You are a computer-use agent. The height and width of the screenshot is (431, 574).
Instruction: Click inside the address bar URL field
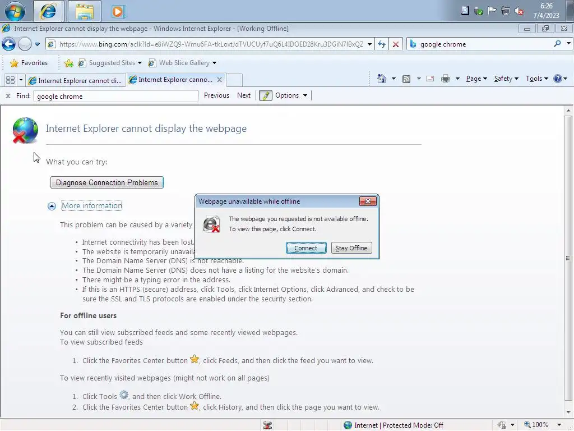point(211,44)
